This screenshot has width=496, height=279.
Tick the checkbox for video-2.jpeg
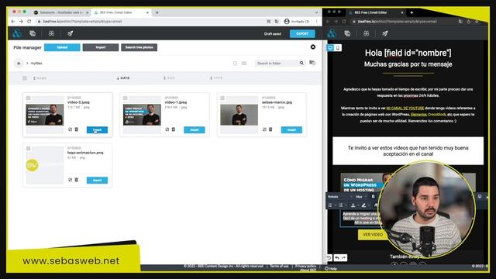(x=28, y=98)
